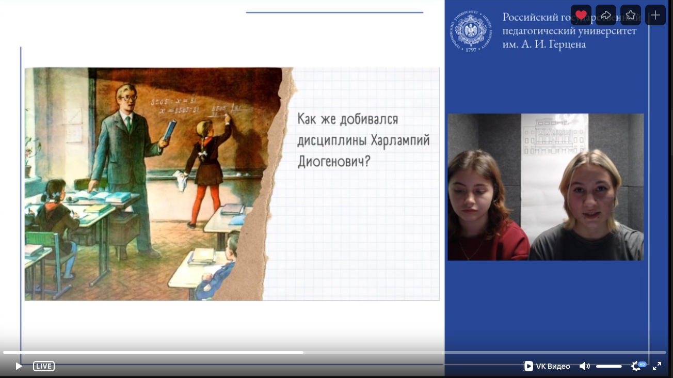Like the video with the heart icon
Screen dimensions: 673x378
tap(581, 15)
